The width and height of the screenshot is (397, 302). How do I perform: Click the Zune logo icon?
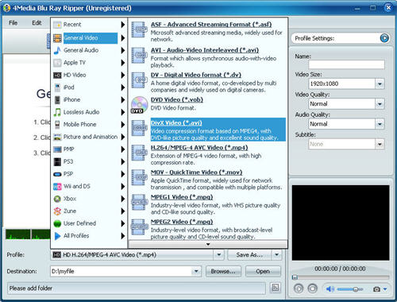[x=57, y=211]
